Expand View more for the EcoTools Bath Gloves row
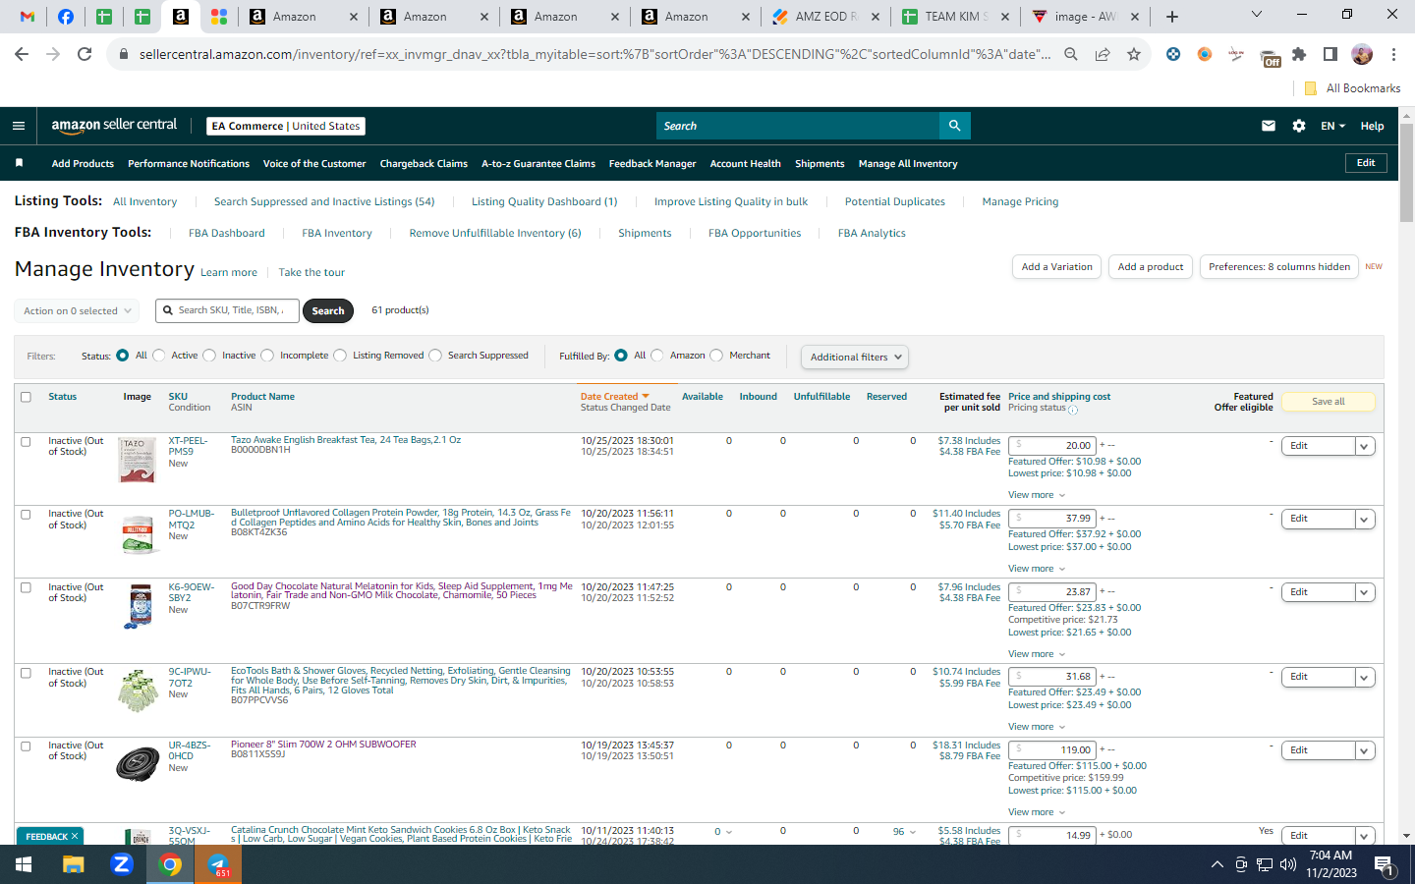The image size is (1415, 884). pos(1036,727)
